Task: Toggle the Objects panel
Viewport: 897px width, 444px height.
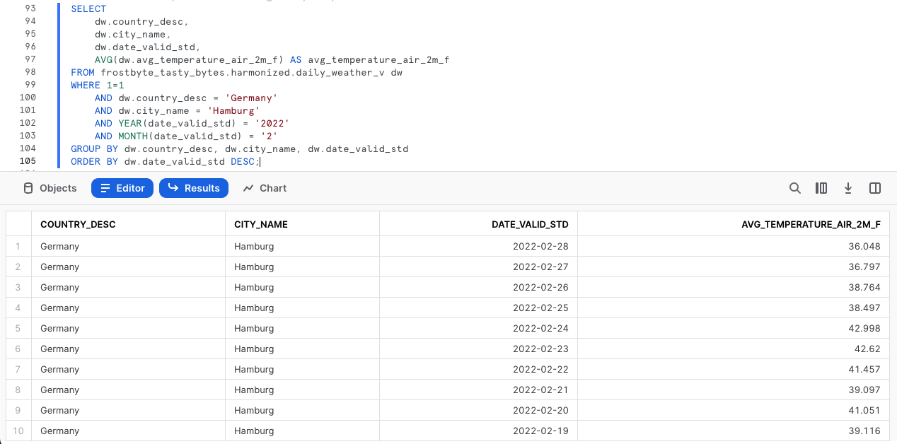Action: point(50,188)
